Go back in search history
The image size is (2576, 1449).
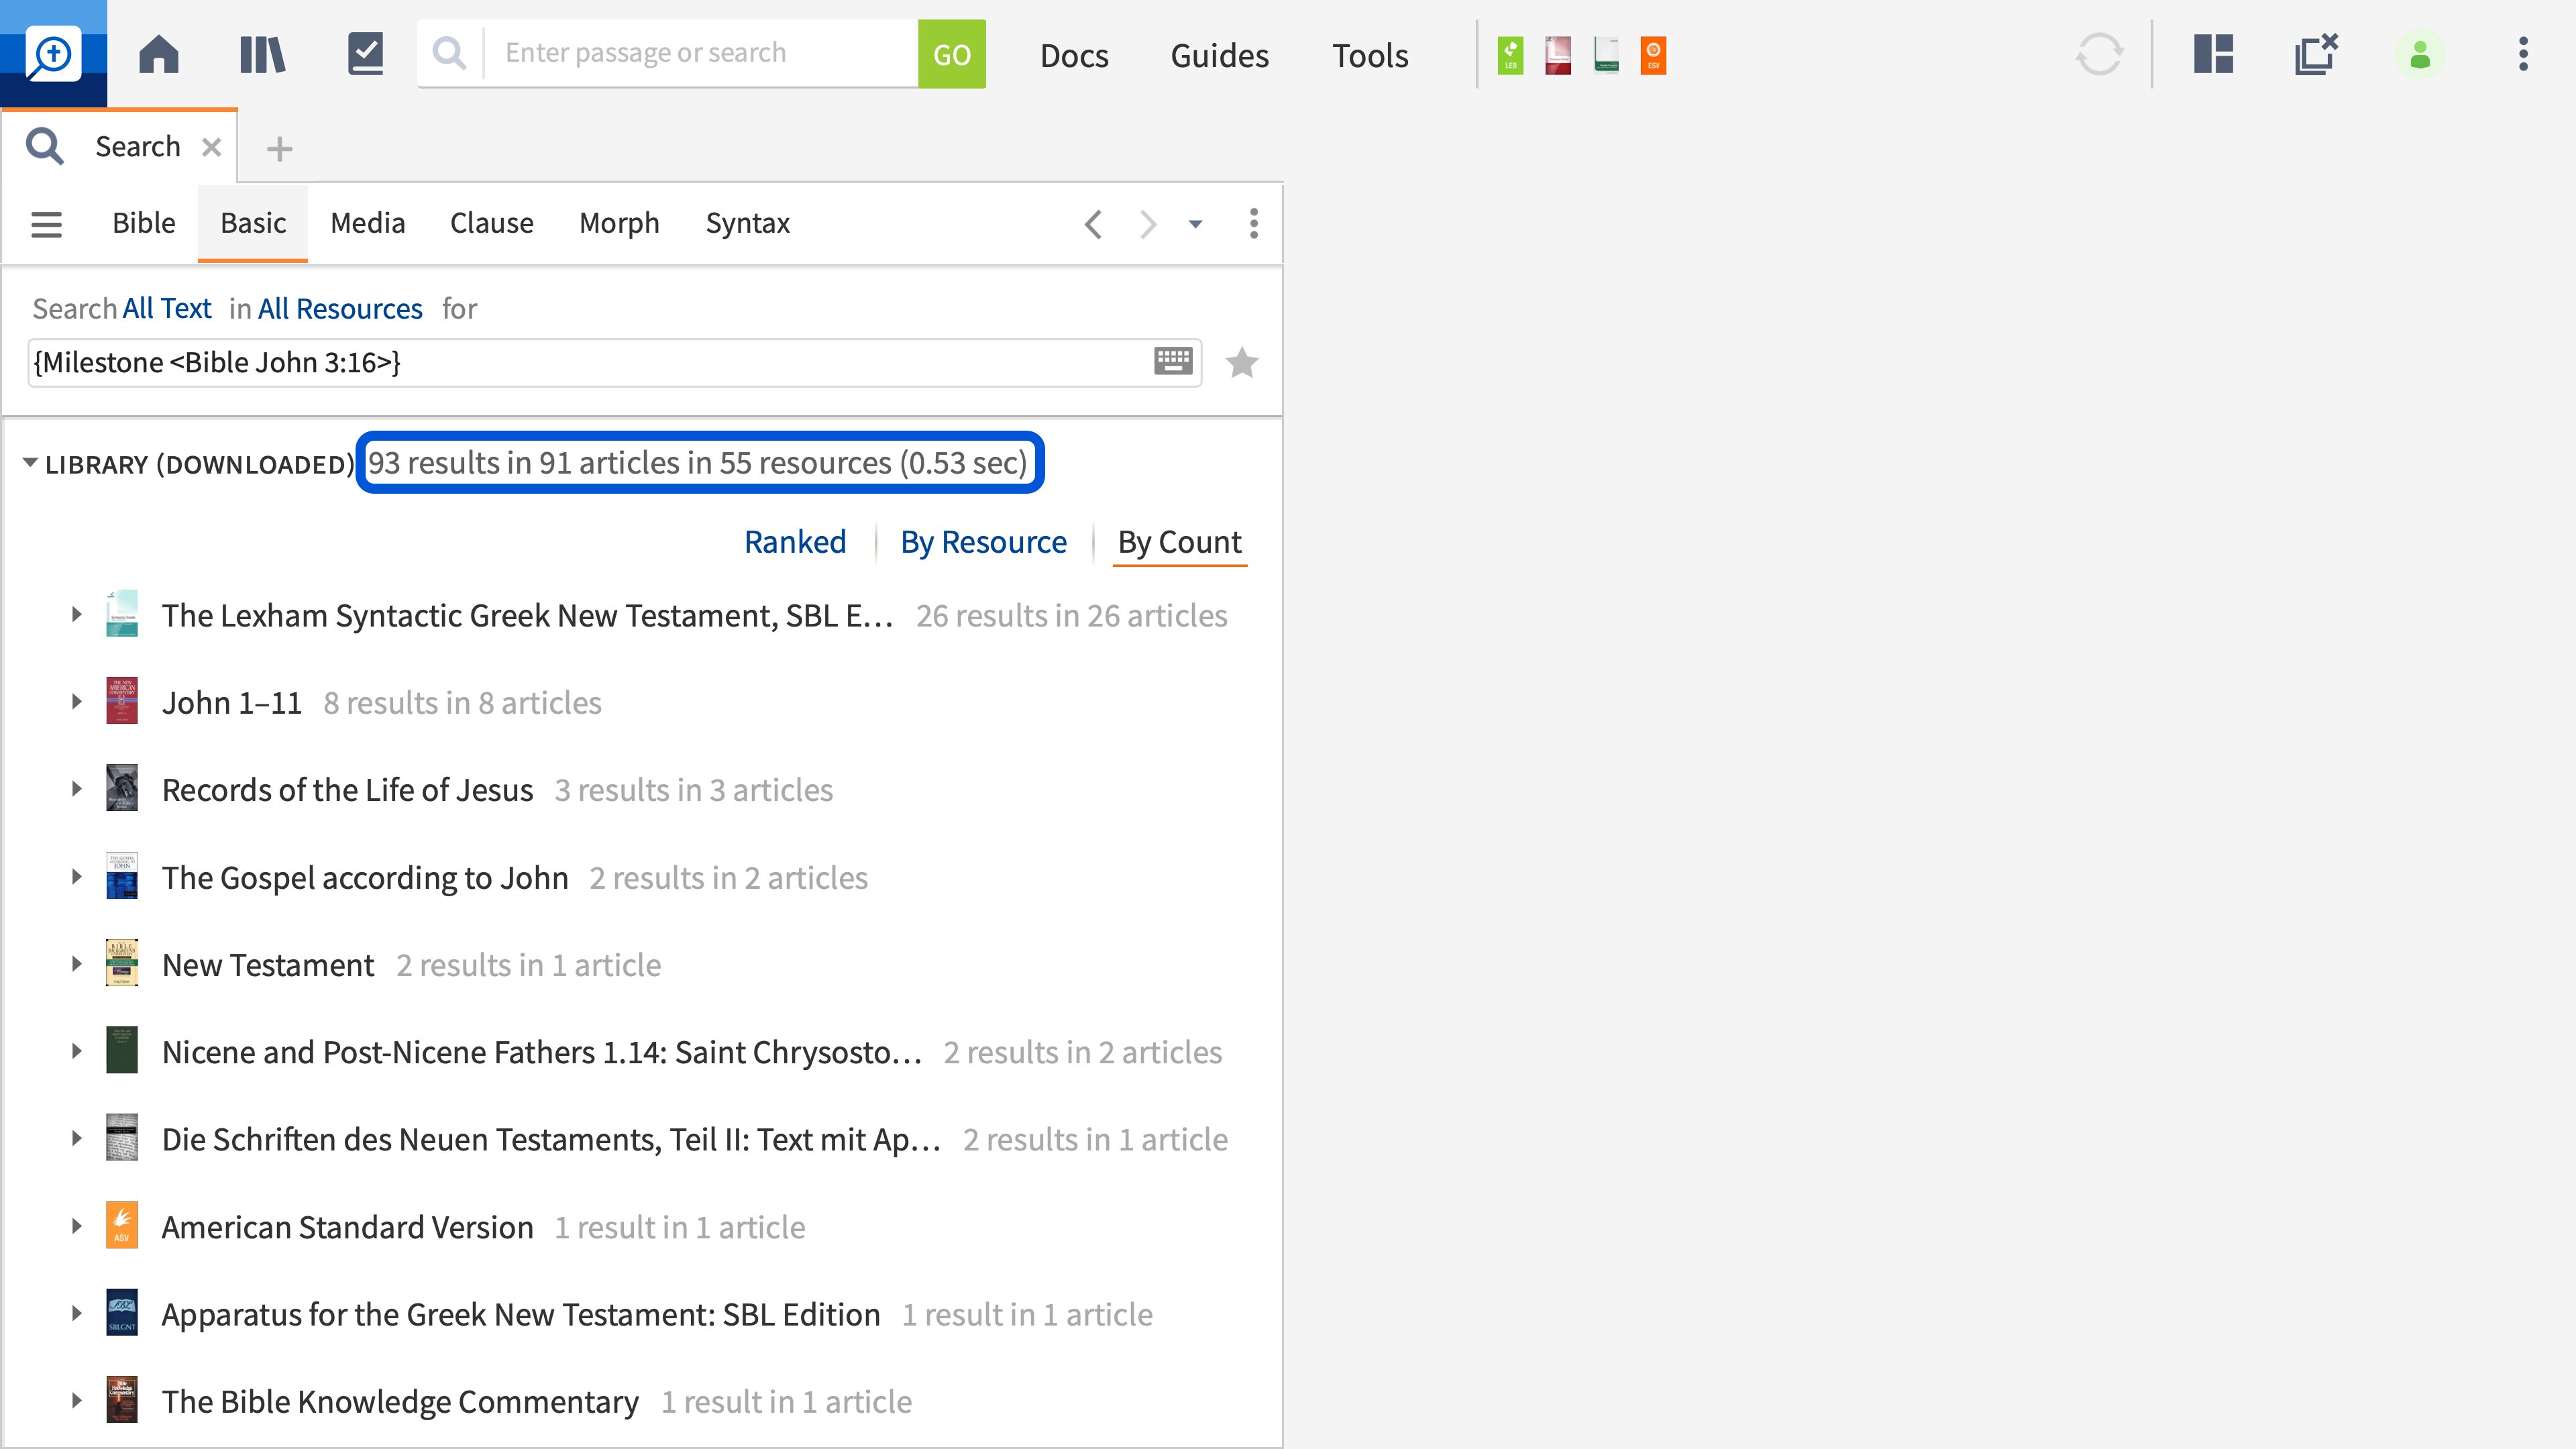[x=1093, y=224]
